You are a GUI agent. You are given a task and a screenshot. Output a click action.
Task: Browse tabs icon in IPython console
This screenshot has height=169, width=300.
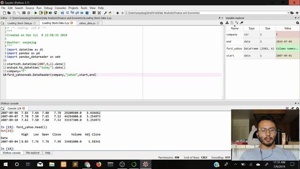(2, 108)
